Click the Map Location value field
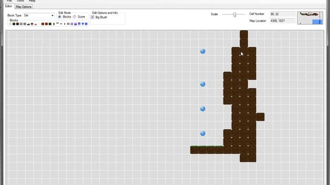 283,21
